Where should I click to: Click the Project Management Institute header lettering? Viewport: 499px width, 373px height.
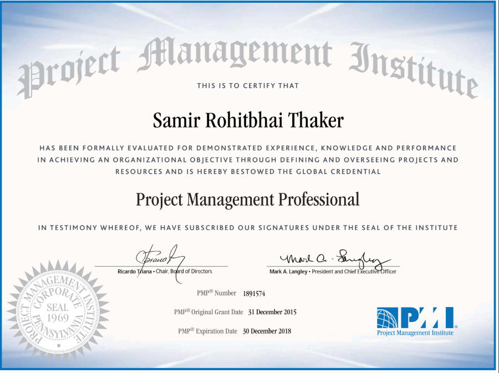tap(249, 55)
